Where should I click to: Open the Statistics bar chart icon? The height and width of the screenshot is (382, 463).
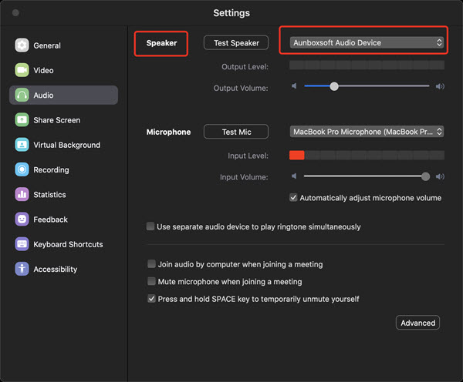click(x=22, y=195)
